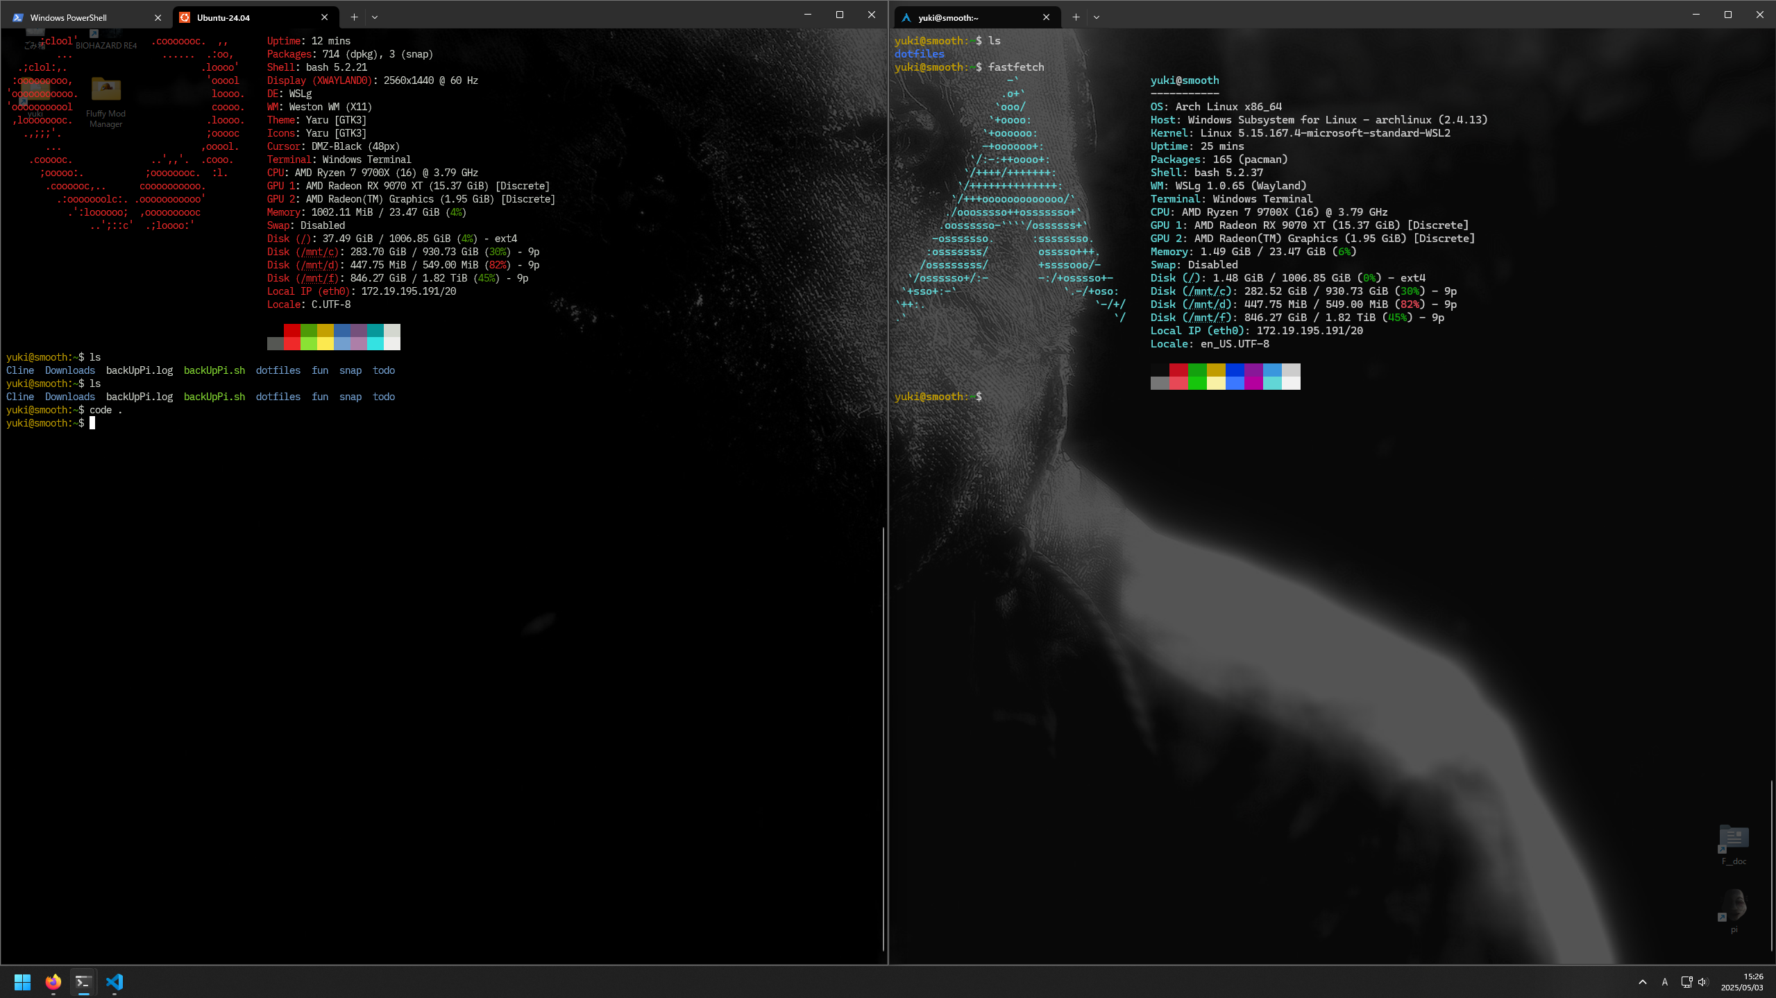Click 'Host: Windows Subsystem for Linux' line
Screen dimensions: 1776x998
click(x=1319, y=120)
